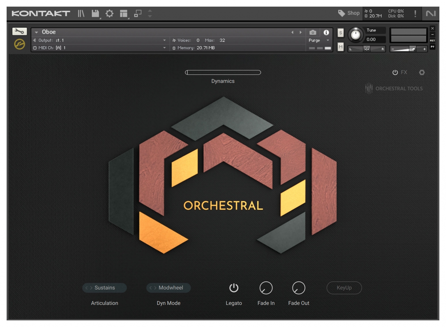Toggle the KeyUp button
Screen dimensions: 446x327
pos(344,288)
